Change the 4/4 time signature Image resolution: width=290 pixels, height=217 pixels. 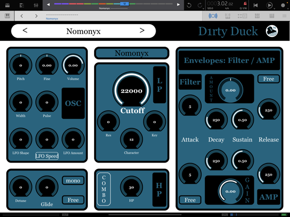(x=227, y=8)
